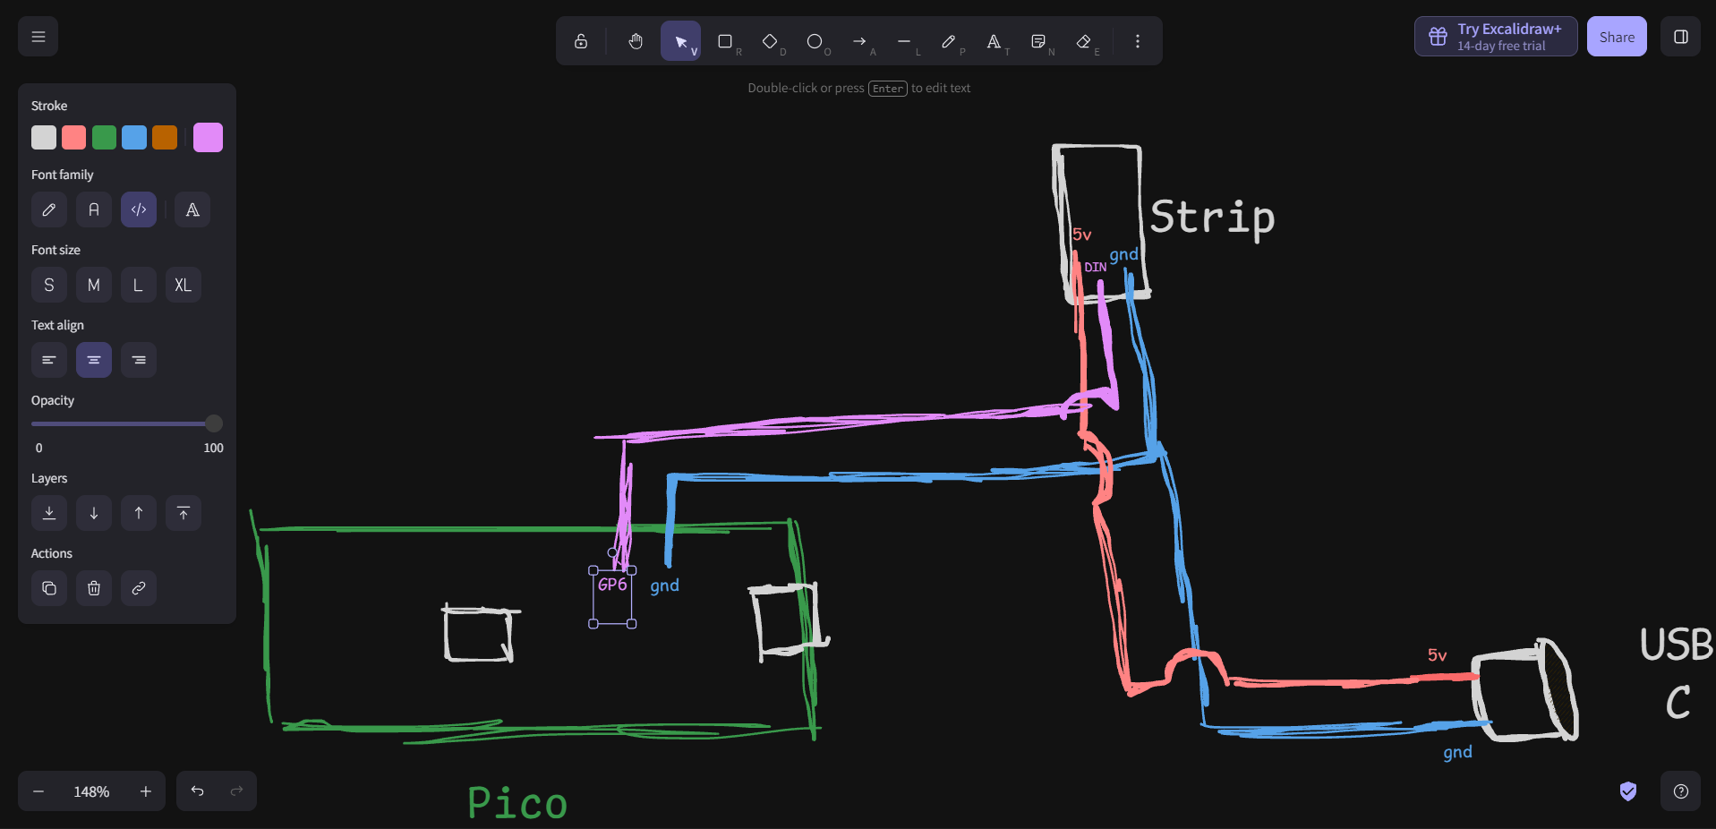
Task: Choose code font family
Action: coord(139,209)
